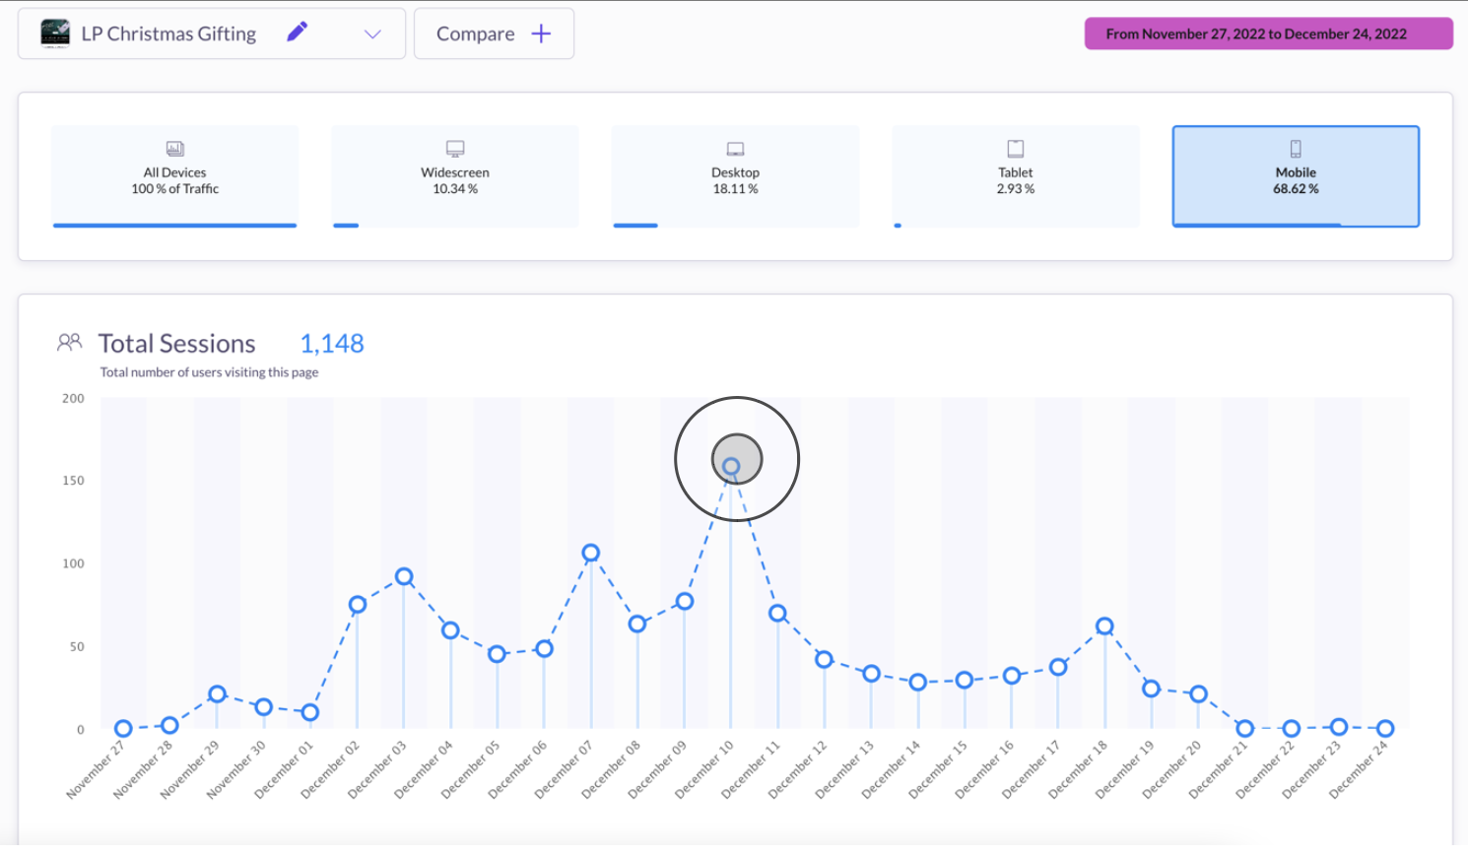1468x855 pixels.
Task: Click the December 03 data point
Action: pos(404,576)
